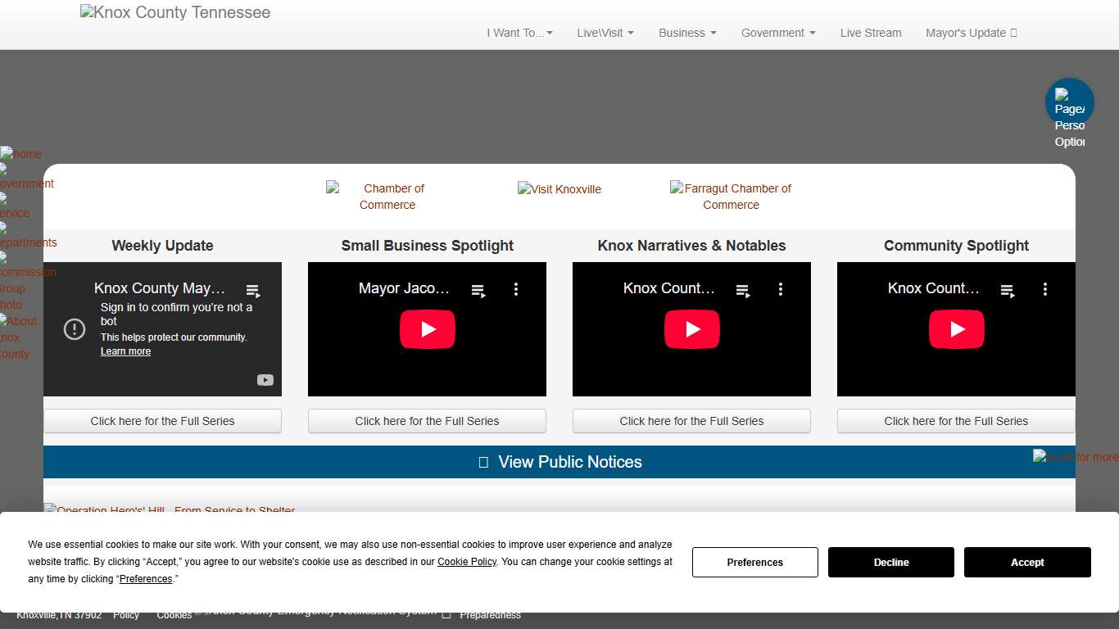This screenshot has height=629, width=1119.
Task: Expand the I Want To... dropdown
Action: click(519, 33)
